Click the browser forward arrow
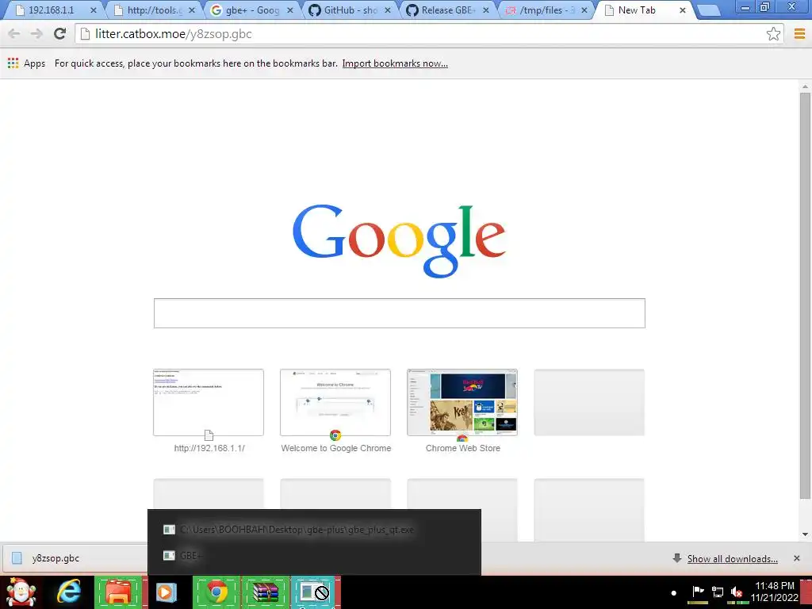Image resolution: width=812 pixels, height=609 pixels. [x=36, y=34]
